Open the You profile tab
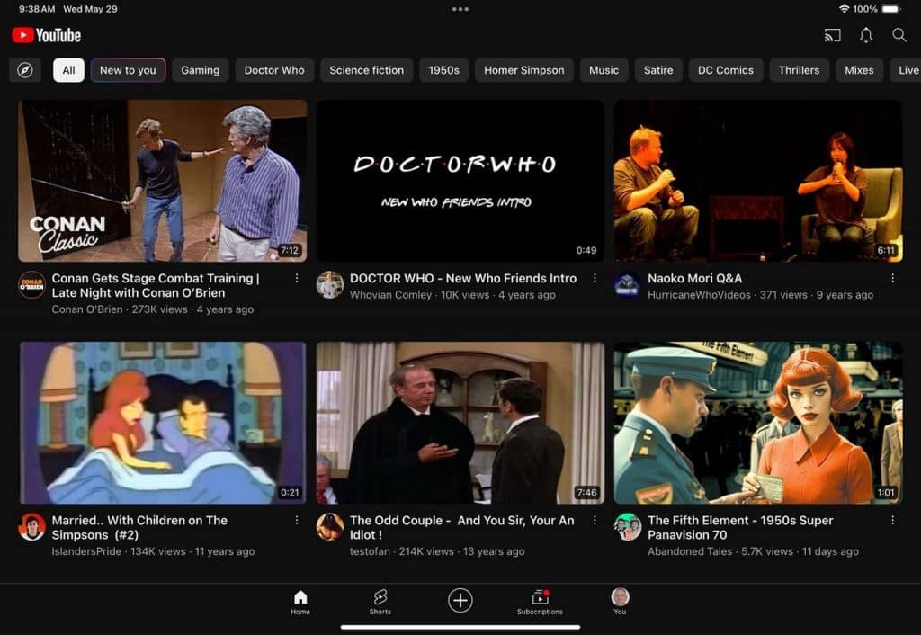 tap(620, 601)
